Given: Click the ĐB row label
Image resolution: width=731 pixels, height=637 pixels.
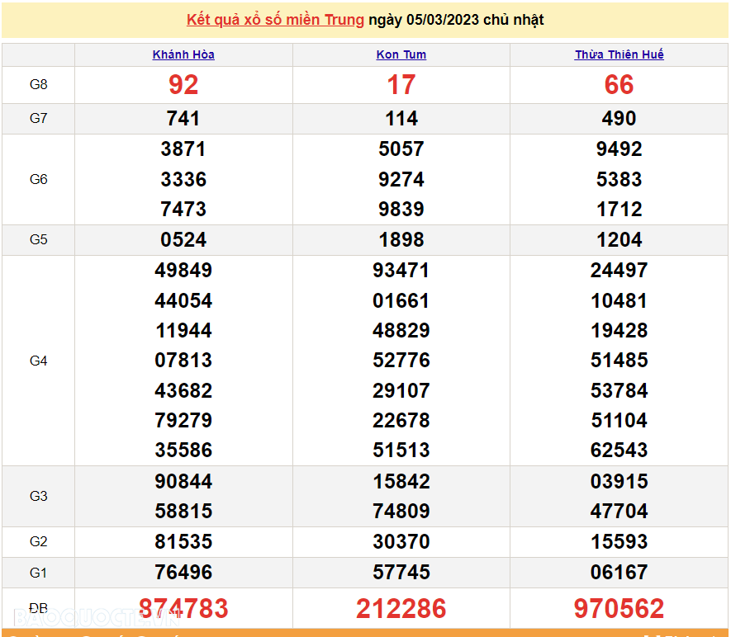Looking at the screenshot, I should pyautogui.click(x=38, y=609).
